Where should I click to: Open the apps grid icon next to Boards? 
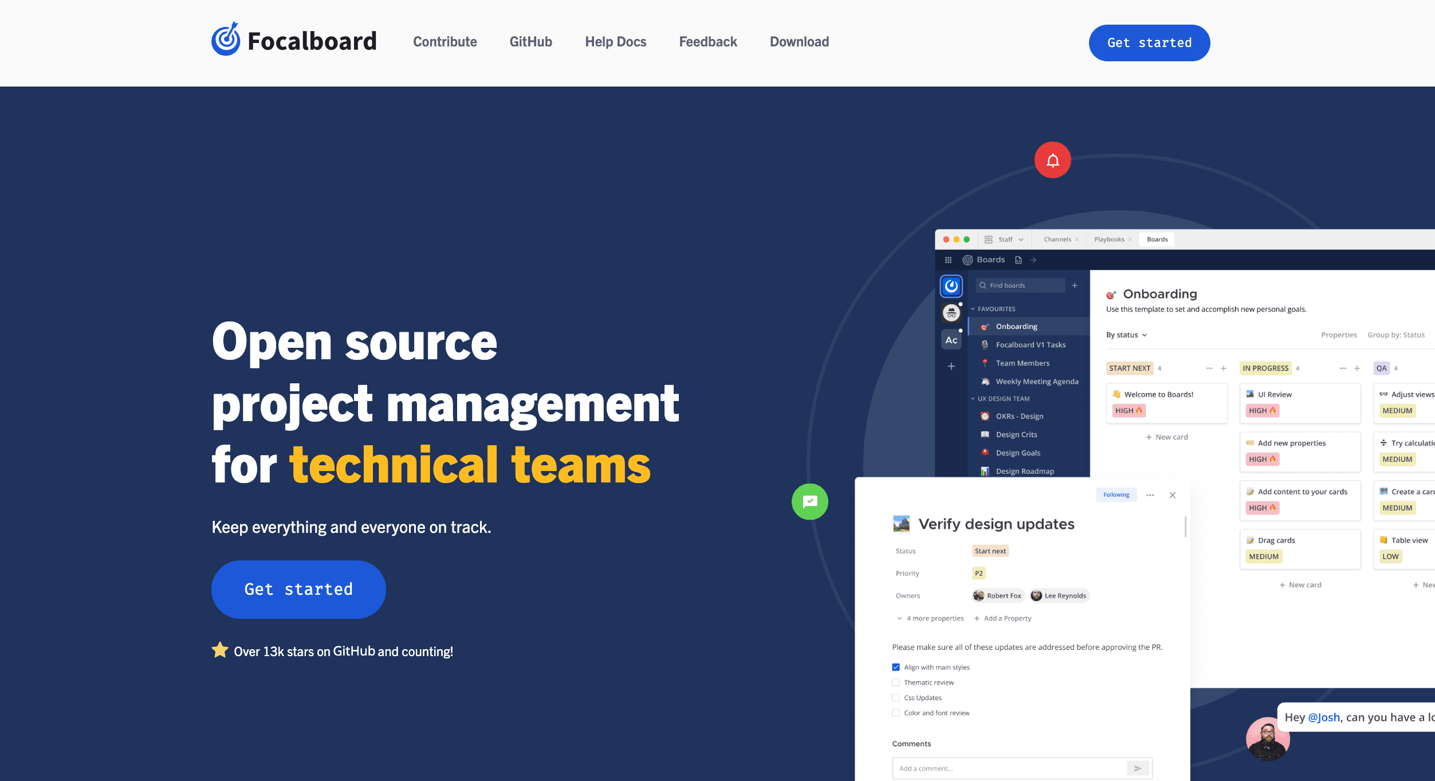coord(948,260)
